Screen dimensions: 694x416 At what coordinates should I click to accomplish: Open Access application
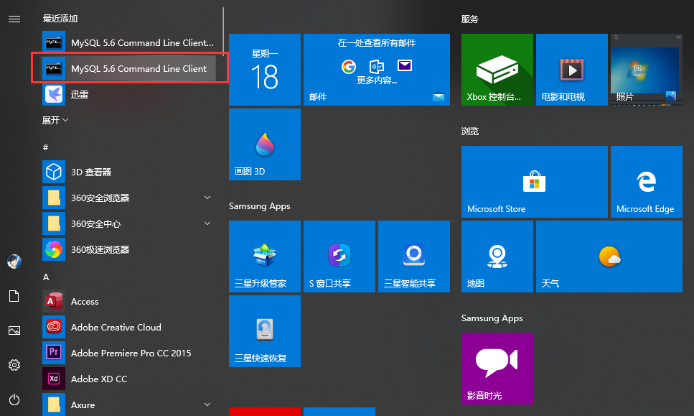click(x=128, y=301)
